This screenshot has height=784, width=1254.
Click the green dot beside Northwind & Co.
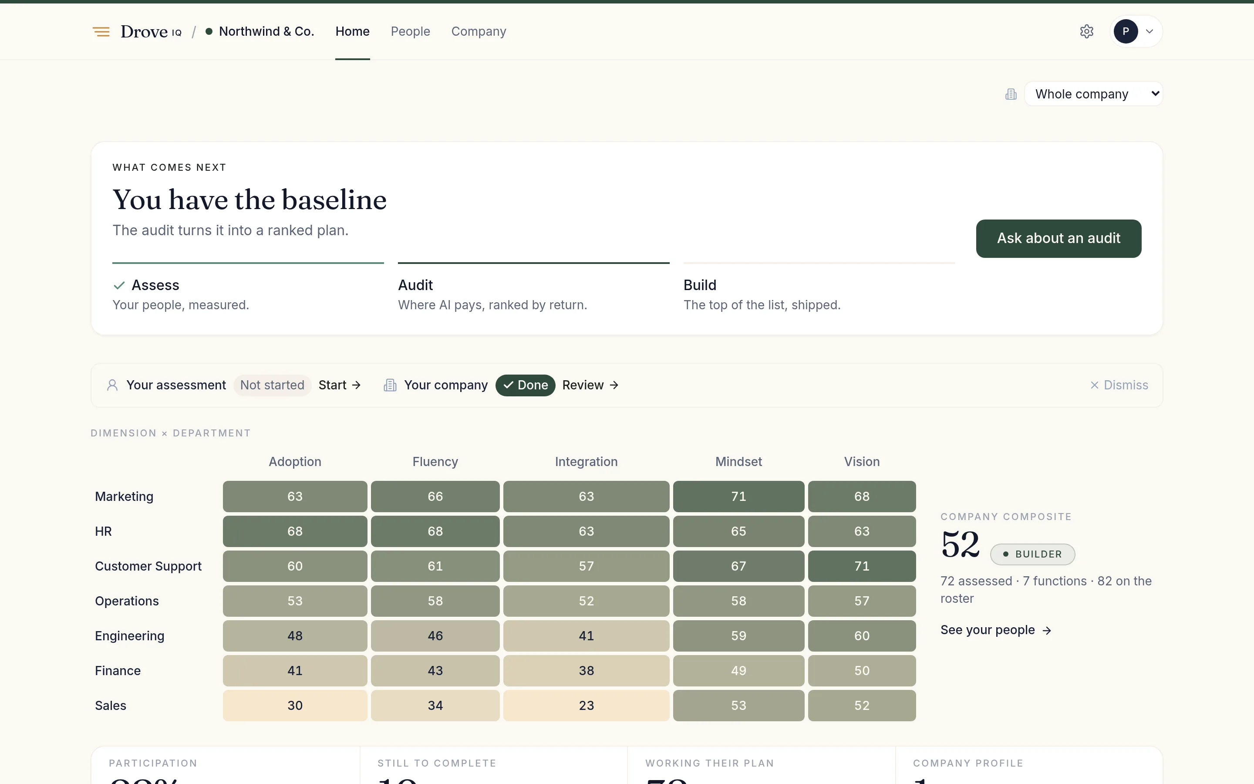tap(209, 32)
